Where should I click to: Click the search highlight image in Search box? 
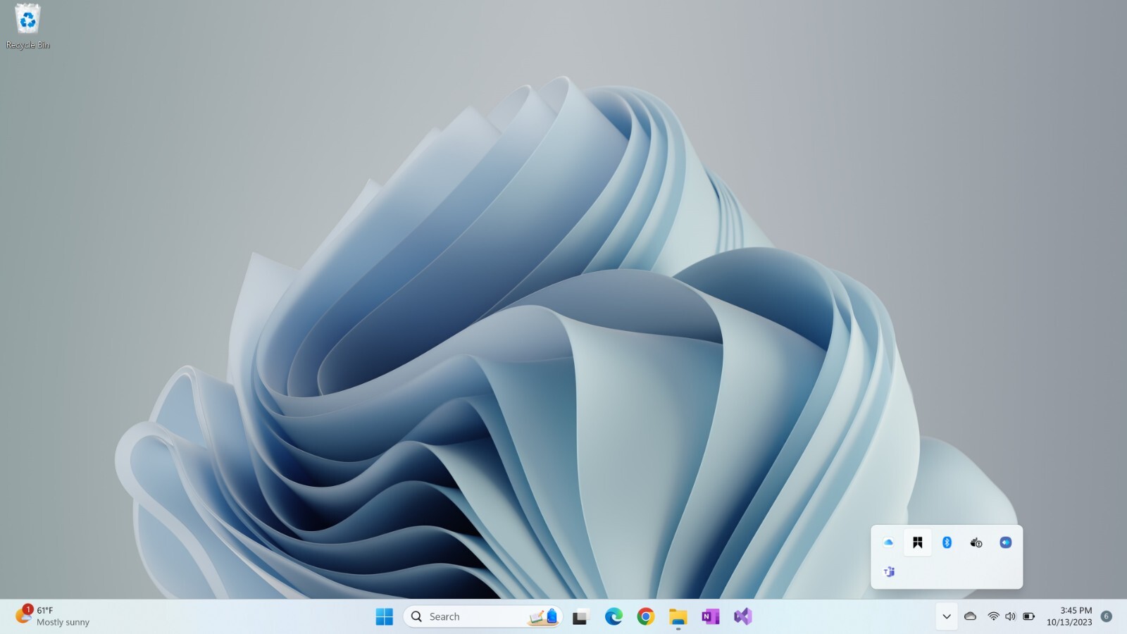(x=543, y=616)
